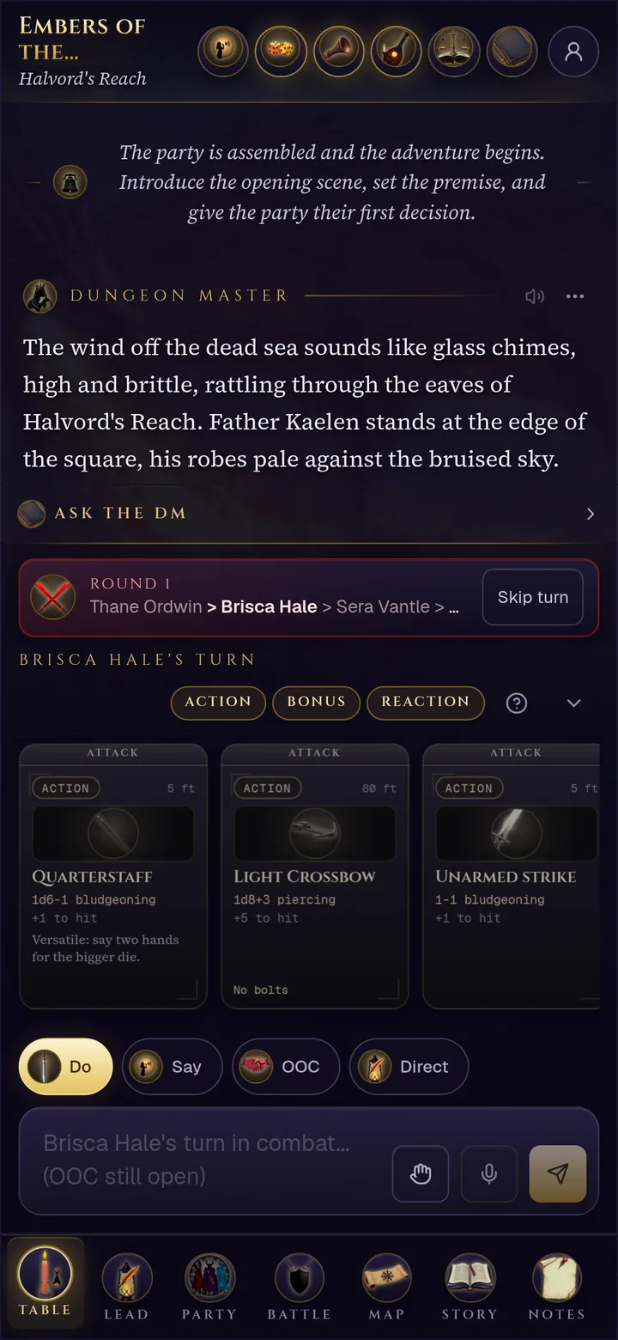Toggle the REACTION filter pill
This screenshot has width=618, height=1340.
[x=426, y=702]
